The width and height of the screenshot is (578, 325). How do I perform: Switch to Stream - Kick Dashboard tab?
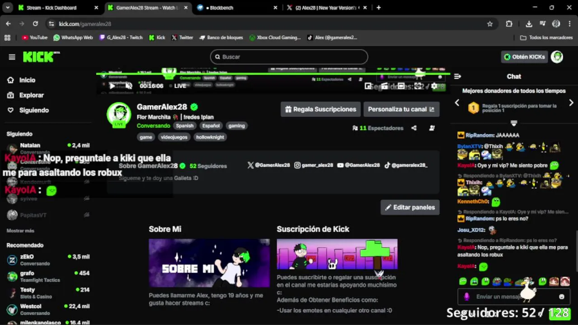(58, 8)
